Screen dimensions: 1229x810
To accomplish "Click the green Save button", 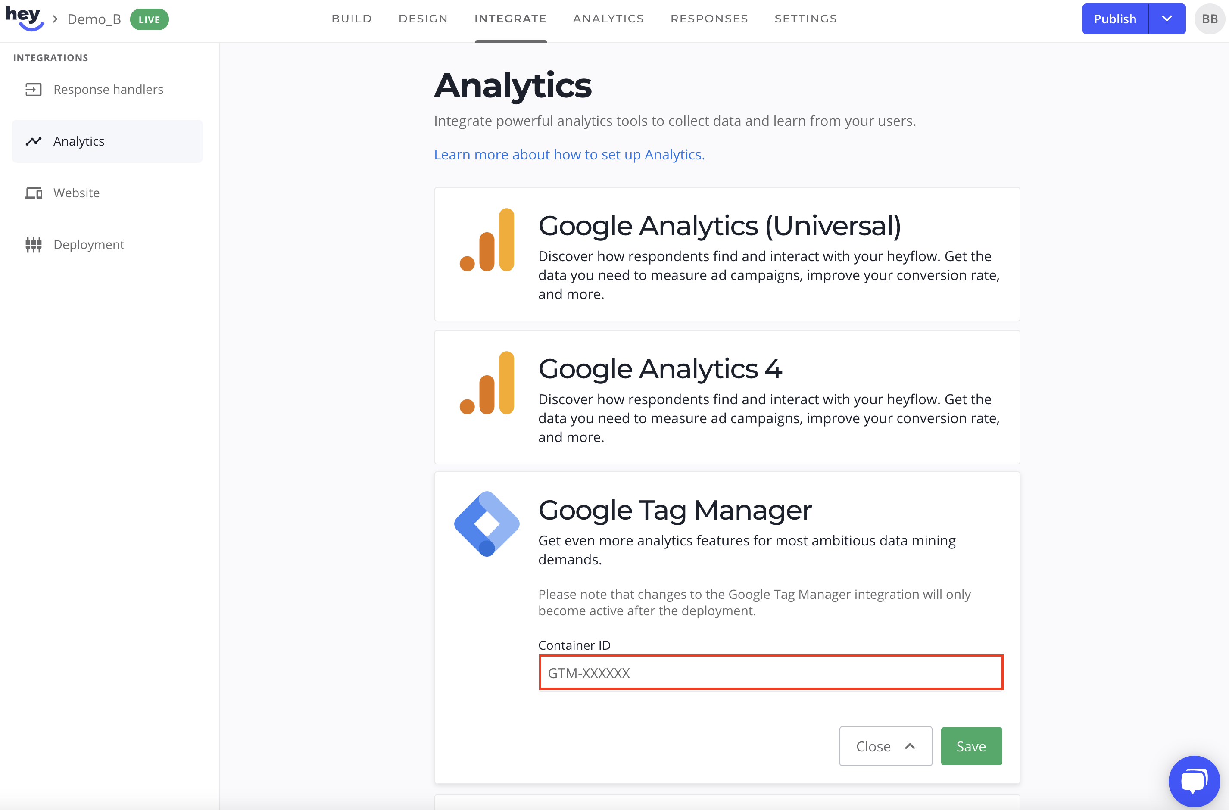I will tap(971, 746).
